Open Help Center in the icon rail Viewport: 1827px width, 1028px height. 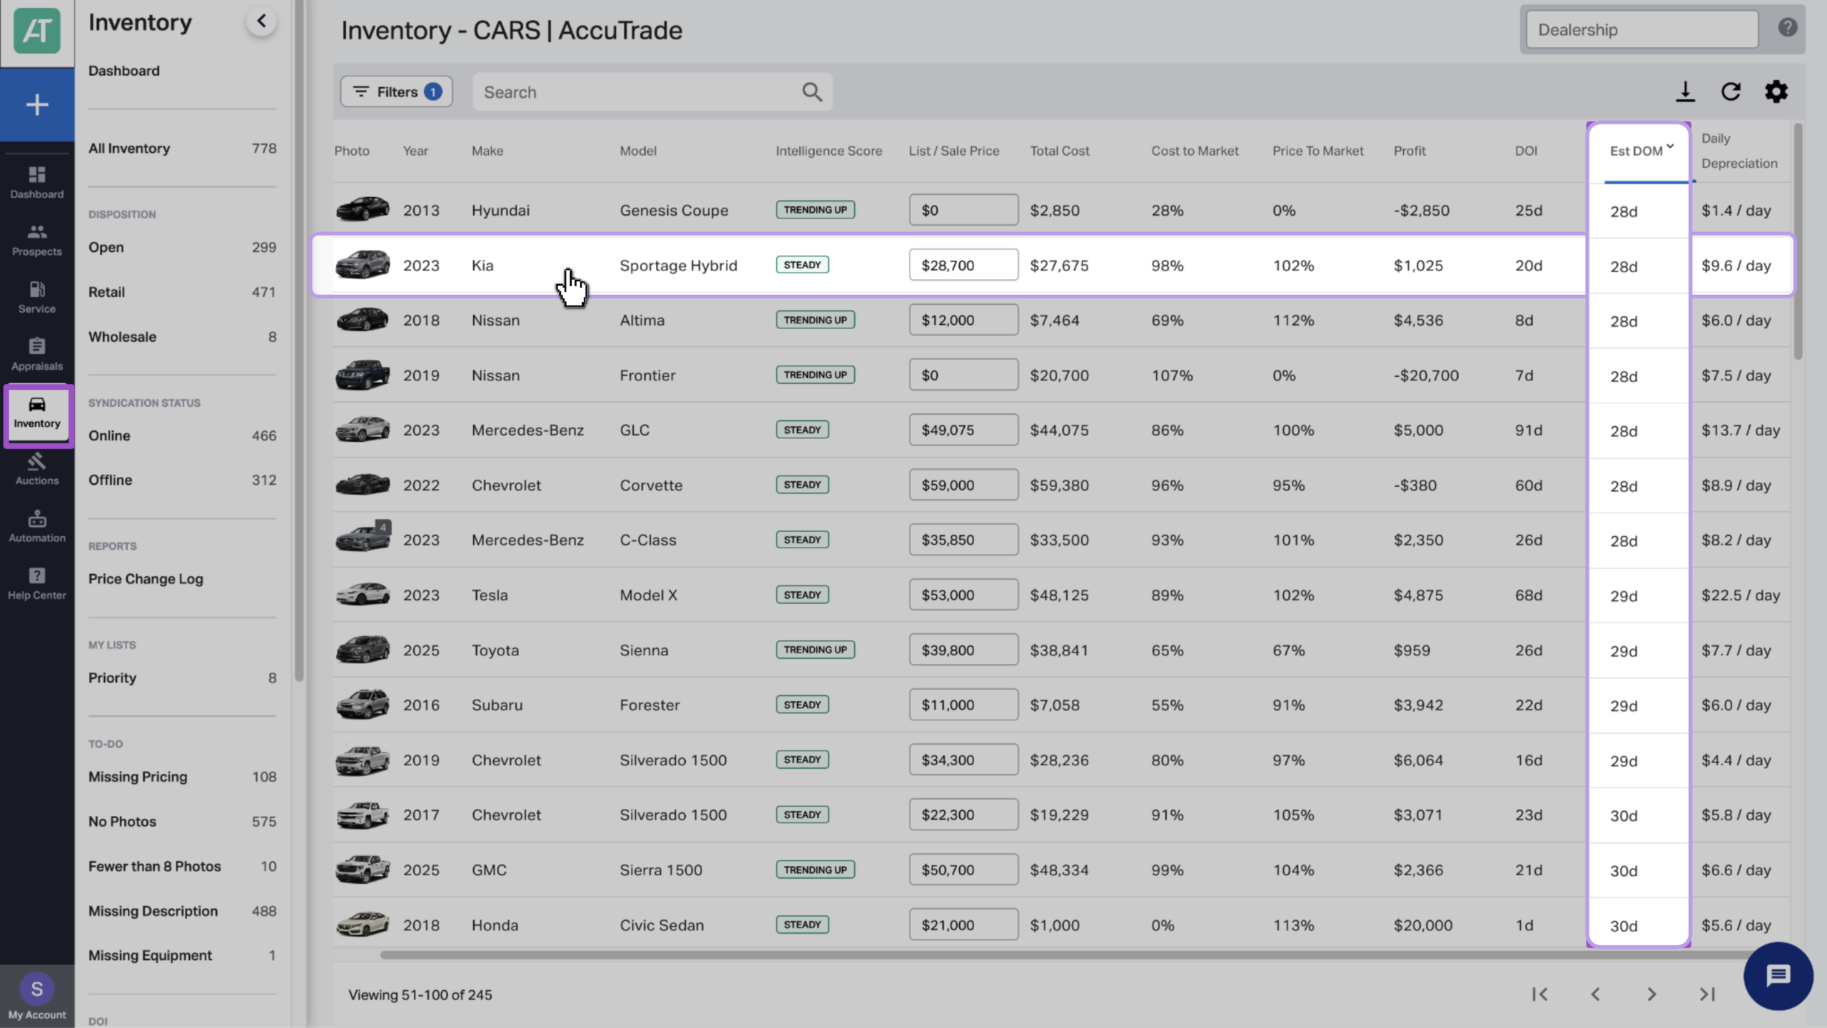click(x=37, y=584)
